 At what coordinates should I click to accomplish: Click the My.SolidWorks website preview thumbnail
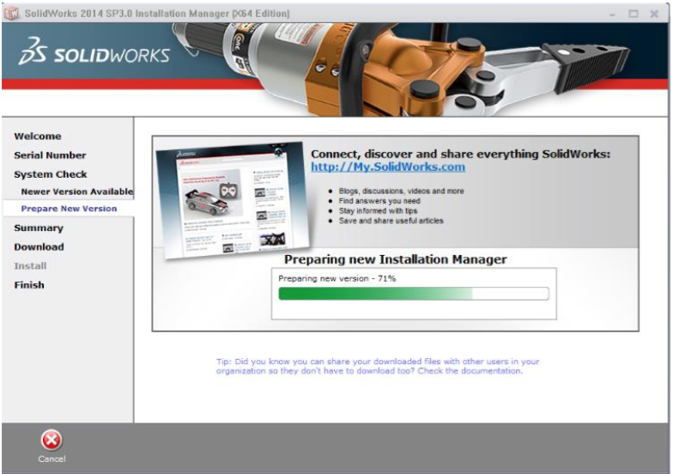[x=230, y=199]
